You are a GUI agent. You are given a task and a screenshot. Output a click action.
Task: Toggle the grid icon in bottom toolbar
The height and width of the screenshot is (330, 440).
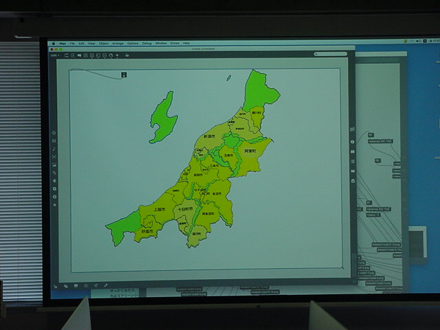(x=86, y=286)
